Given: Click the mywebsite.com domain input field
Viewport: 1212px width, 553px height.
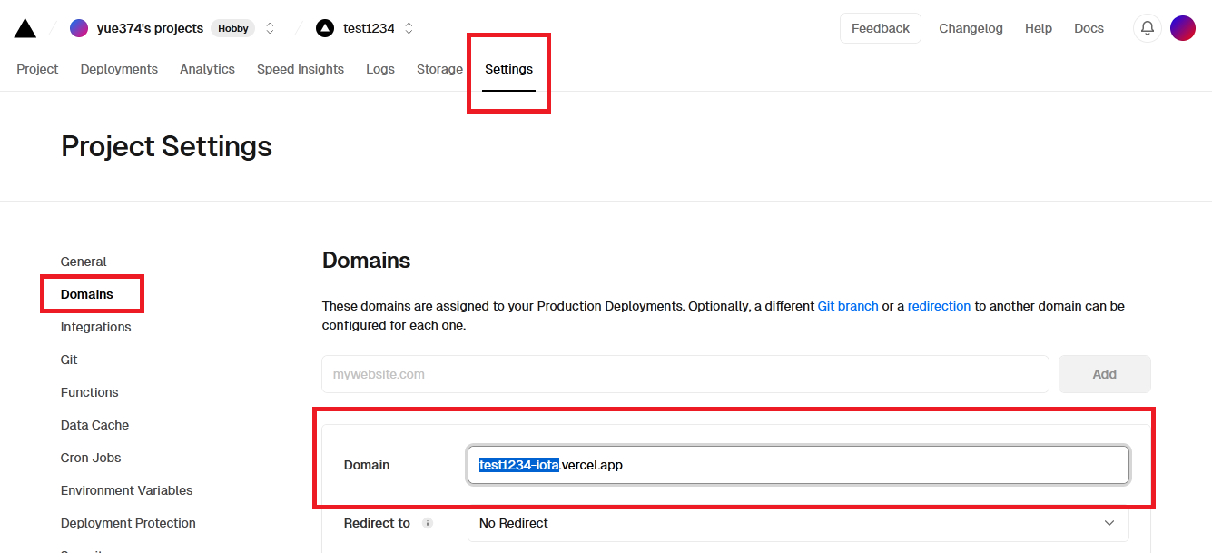Looking at the screenshot, I should (685, 374).
